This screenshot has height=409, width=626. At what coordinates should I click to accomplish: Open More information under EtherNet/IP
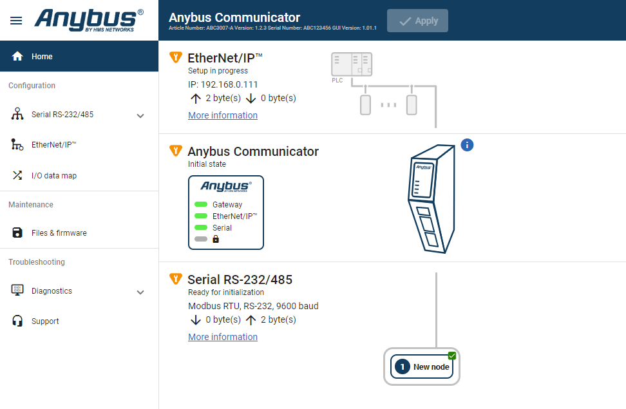pyautogui.click(x=222, y=115)
